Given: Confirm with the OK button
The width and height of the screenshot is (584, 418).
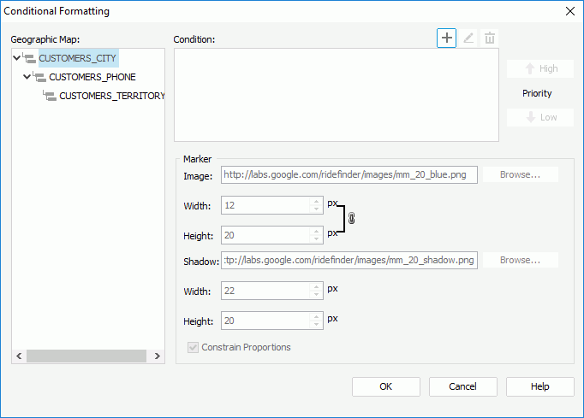Looking at the screenshot, I should point(386,386).
